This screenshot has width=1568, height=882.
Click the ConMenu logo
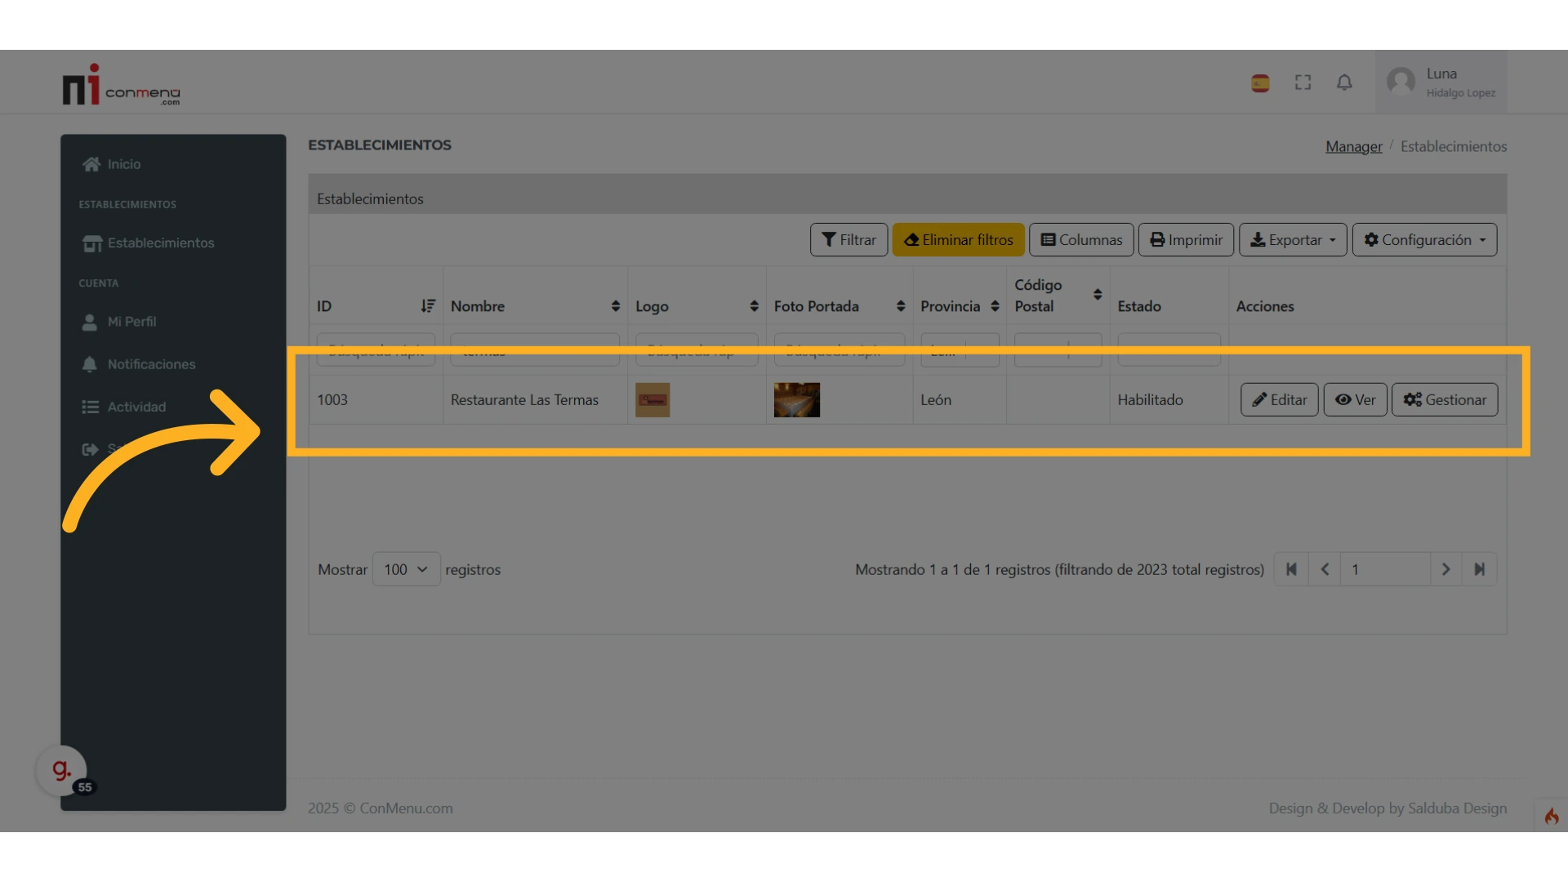[x=121, y=86]
